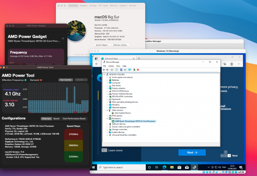Click the Software Update... button
This screenshot has height=176, width=257.
pos(120,45)
